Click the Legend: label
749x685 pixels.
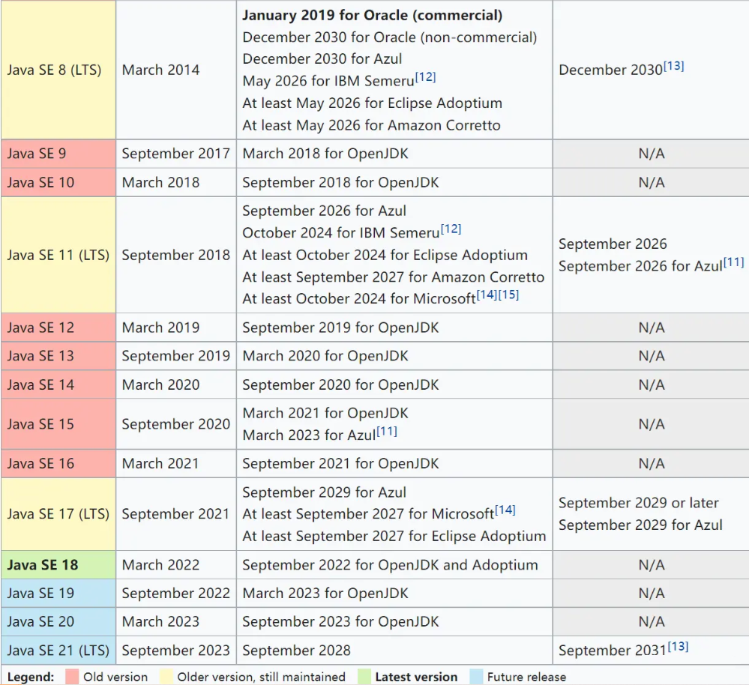coord(31,677)
